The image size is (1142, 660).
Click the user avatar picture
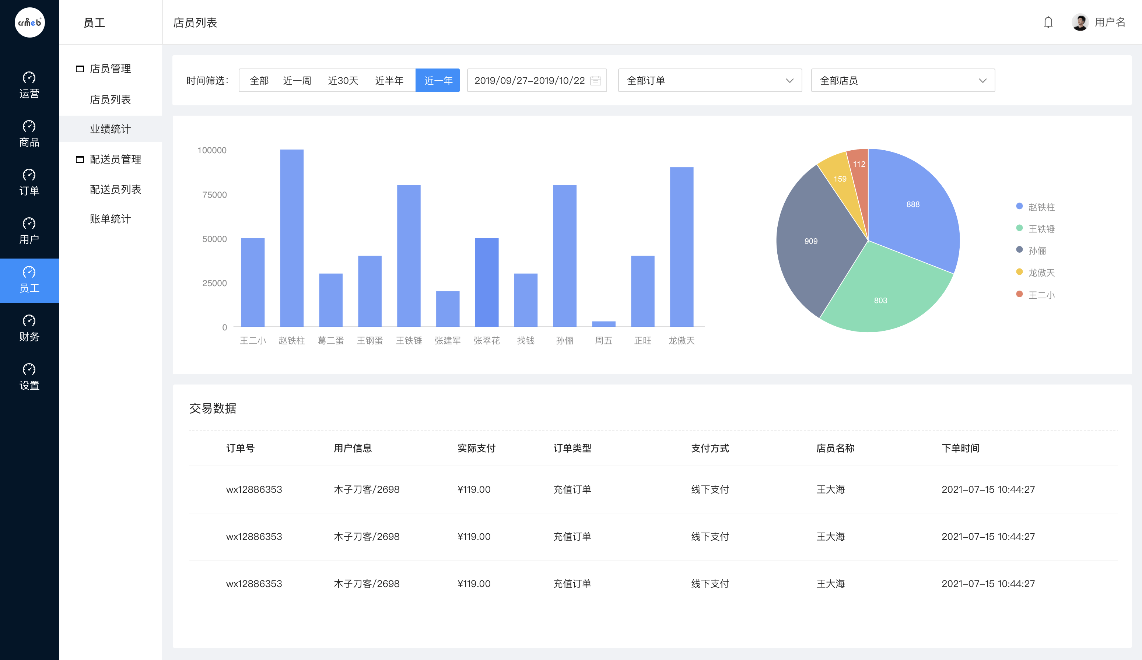click(x=1080, y=22)
